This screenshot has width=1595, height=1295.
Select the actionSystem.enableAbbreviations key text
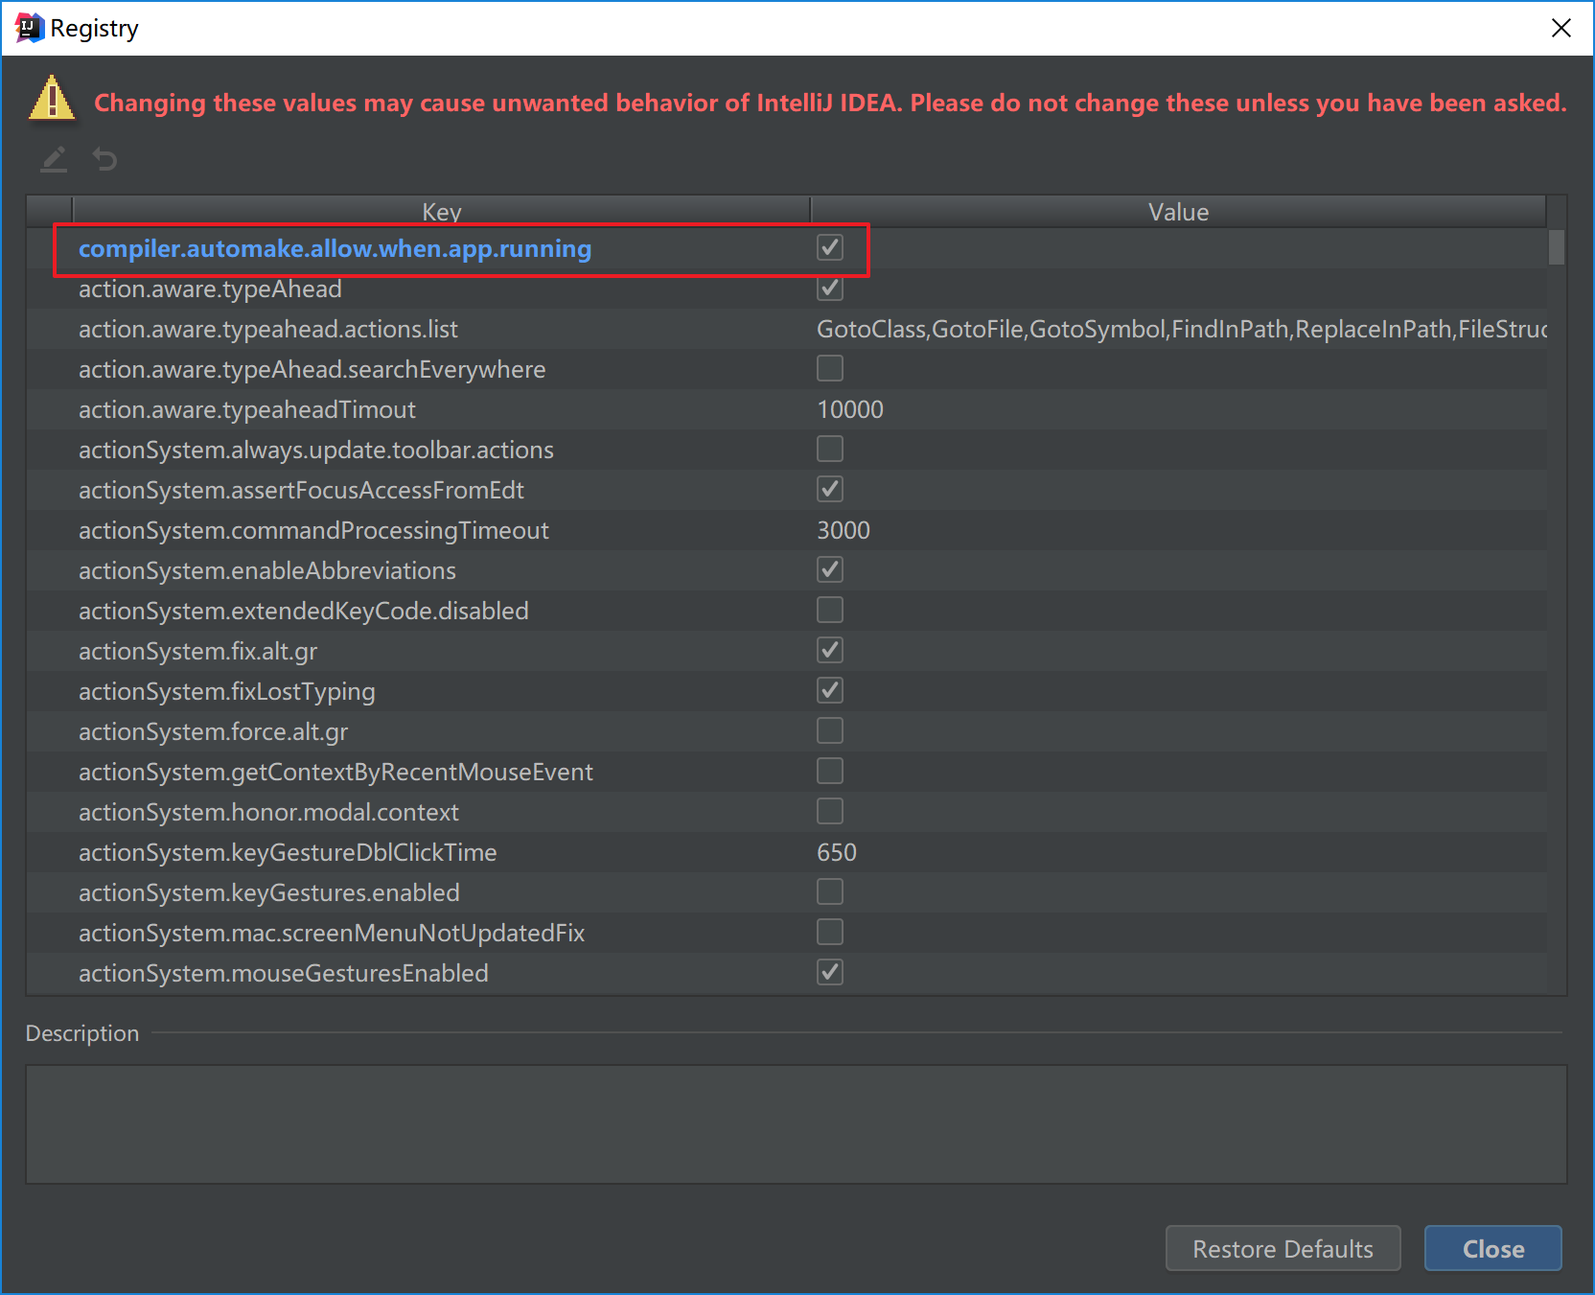(267, 570)
